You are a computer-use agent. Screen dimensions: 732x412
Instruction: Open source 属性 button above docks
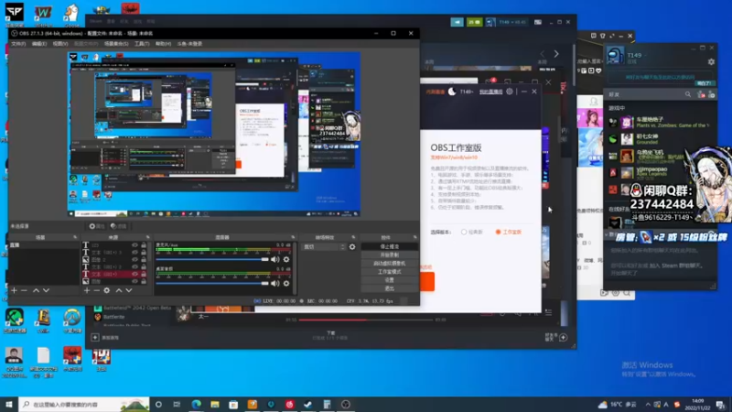point(97,226)
